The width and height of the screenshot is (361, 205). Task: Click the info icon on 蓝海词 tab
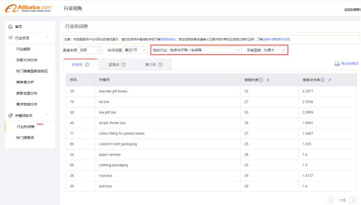pyautogui.click(x=123, y=65)
